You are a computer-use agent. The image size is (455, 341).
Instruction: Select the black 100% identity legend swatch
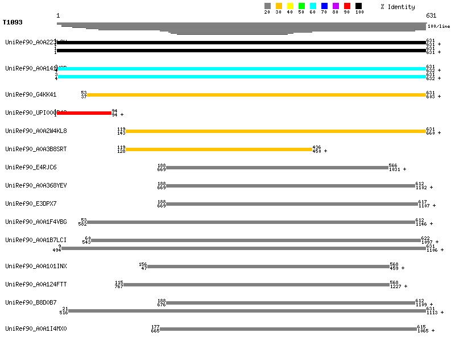[x=358, y=6]
